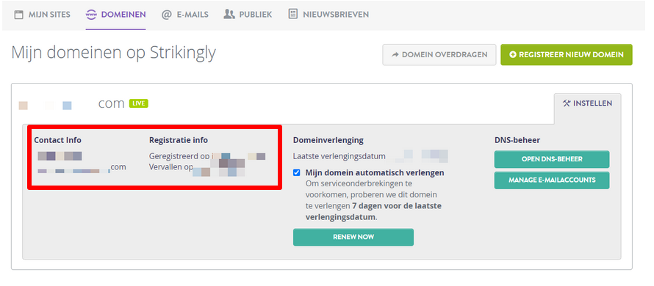Open the Publiek tab

pyautogui.click(x=248, y=15)
